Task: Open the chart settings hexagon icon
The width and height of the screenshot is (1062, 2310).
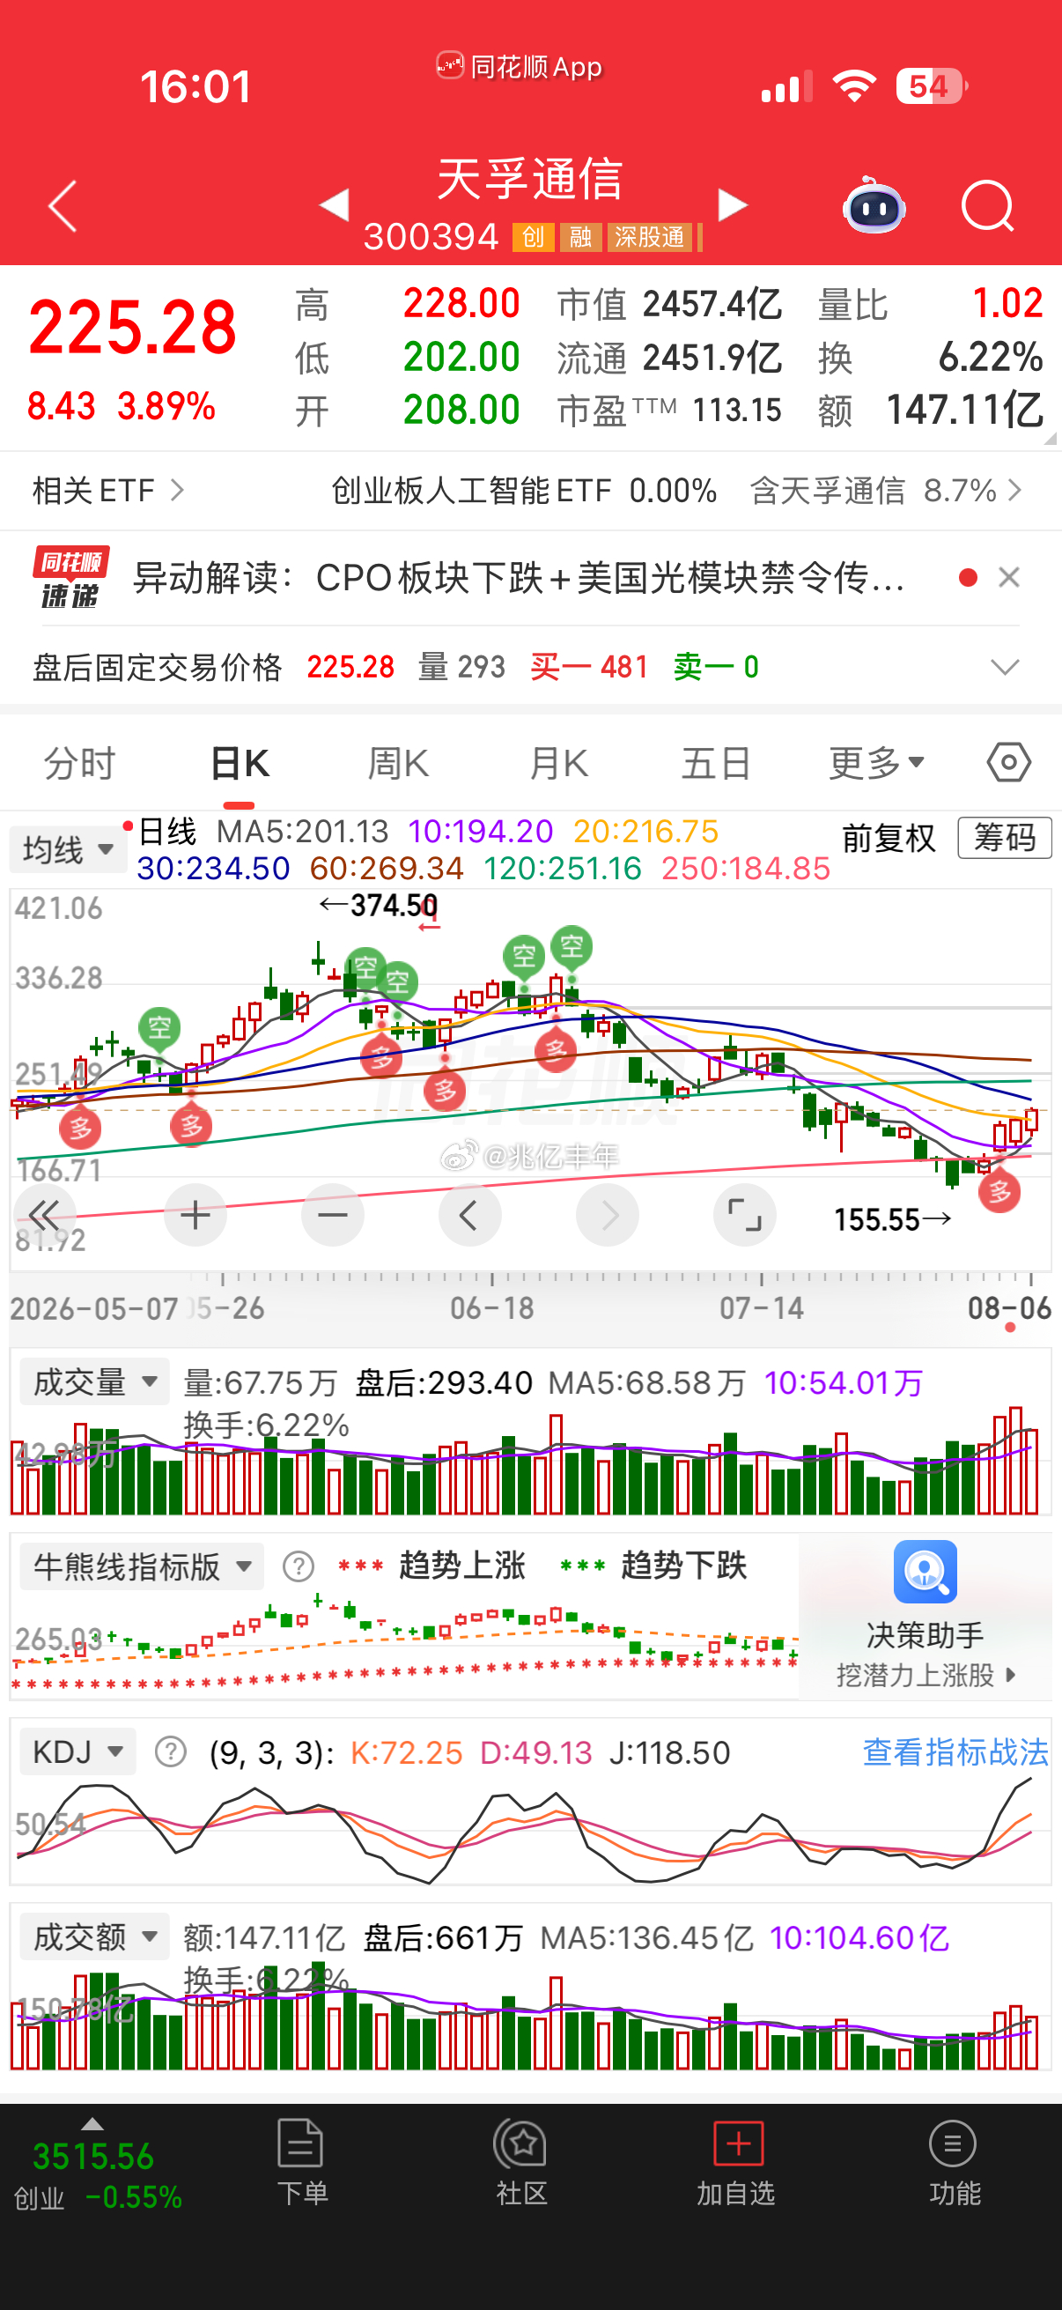Action: [x=1009, y=763]
